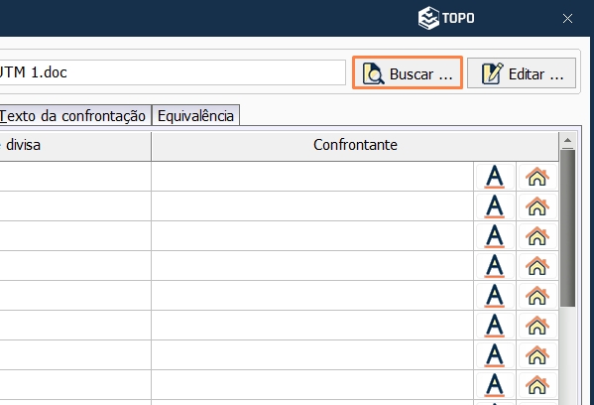This screenshot has width=594, height=405.
Task: Click the text 'A' icon in the fourth row
Action: (x=495, y=266)
